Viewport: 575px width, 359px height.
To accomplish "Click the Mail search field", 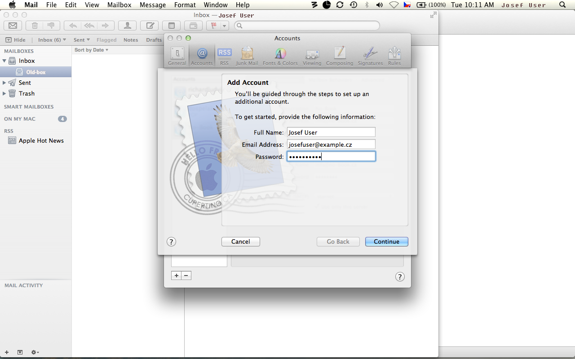I will point(307,26).
